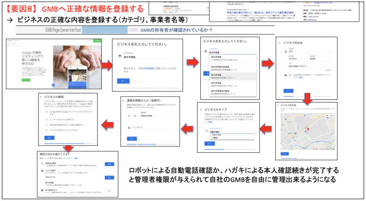Viewport: 366px width, 201px height.
Task: Click map type toggle at top of map
Action: pos(330,115)
